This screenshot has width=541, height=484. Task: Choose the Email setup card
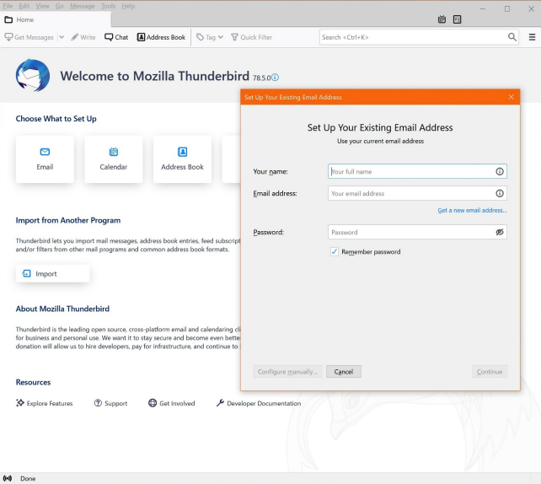[x=45, y=159]
